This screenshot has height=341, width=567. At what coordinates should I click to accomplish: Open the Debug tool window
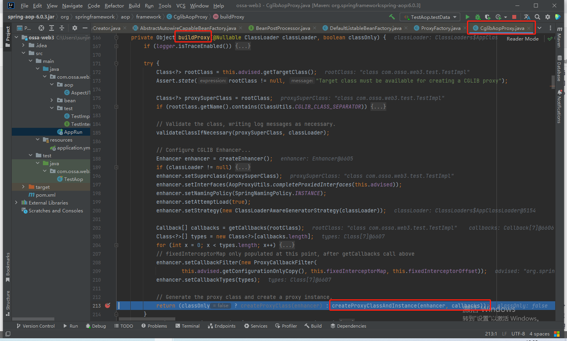point(96,326)
